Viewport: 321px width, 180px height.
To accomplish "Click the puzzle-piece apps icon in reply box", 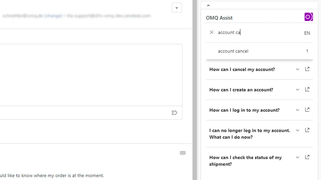I will click(x=175, y=113).
